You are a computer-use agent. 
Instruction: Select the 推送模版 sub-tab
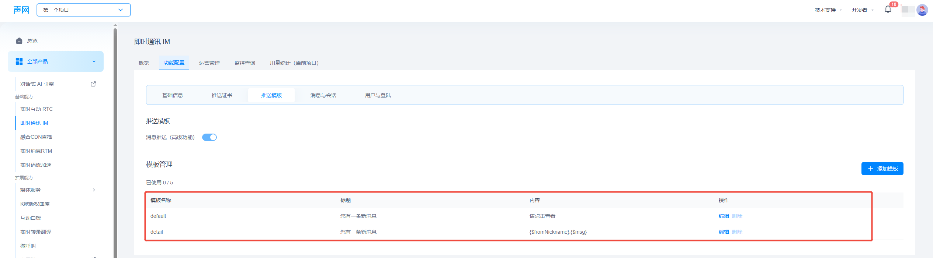271,95
